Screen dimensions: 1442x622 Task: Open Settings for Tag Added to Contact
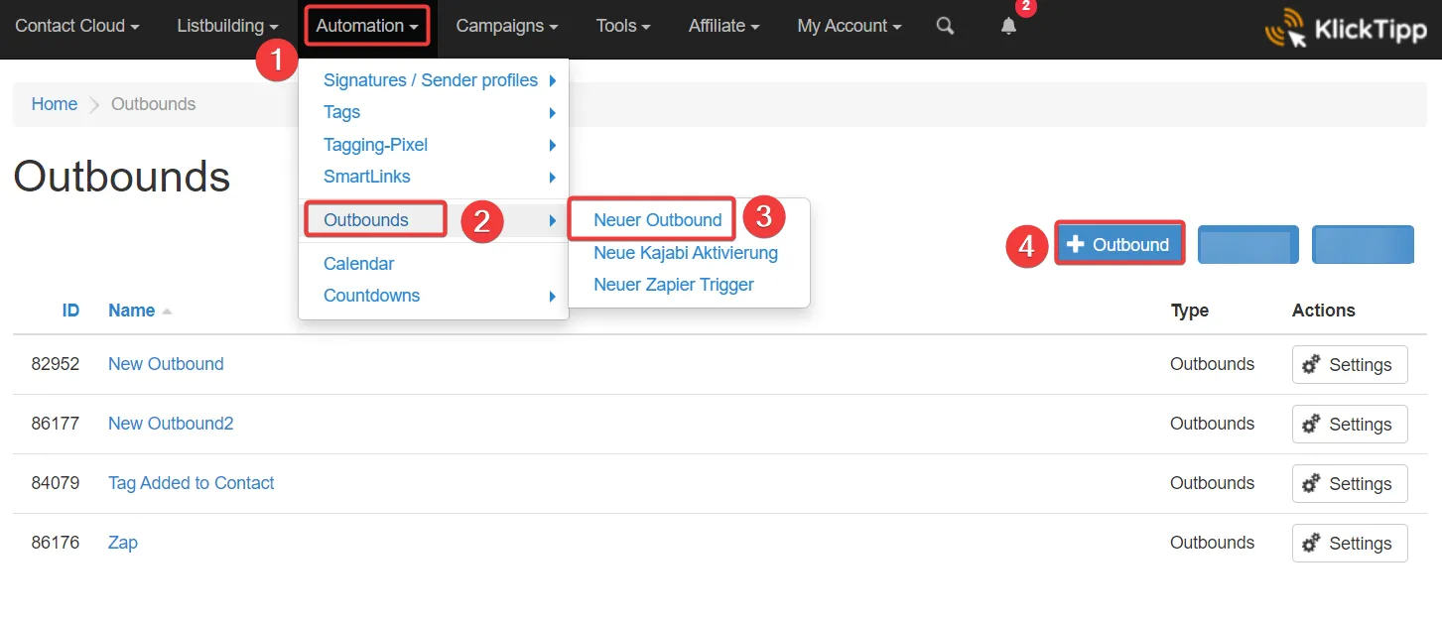click(x=1349, y=483)
